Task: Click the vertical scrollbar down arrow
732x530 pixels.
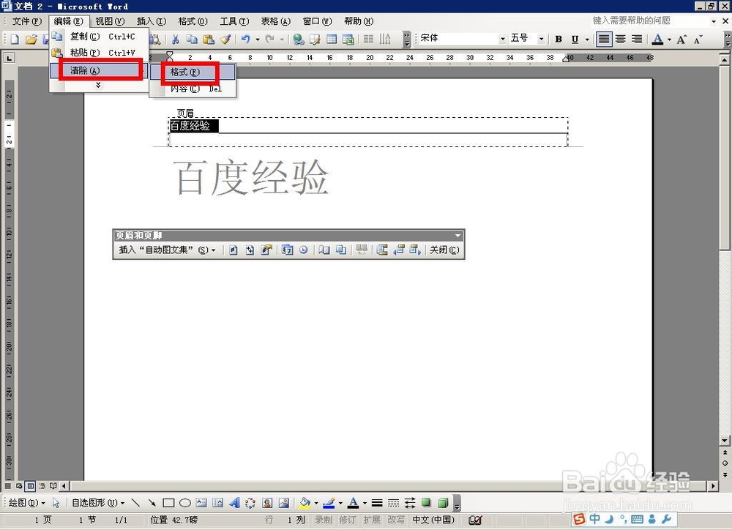Action: [725, 441]
